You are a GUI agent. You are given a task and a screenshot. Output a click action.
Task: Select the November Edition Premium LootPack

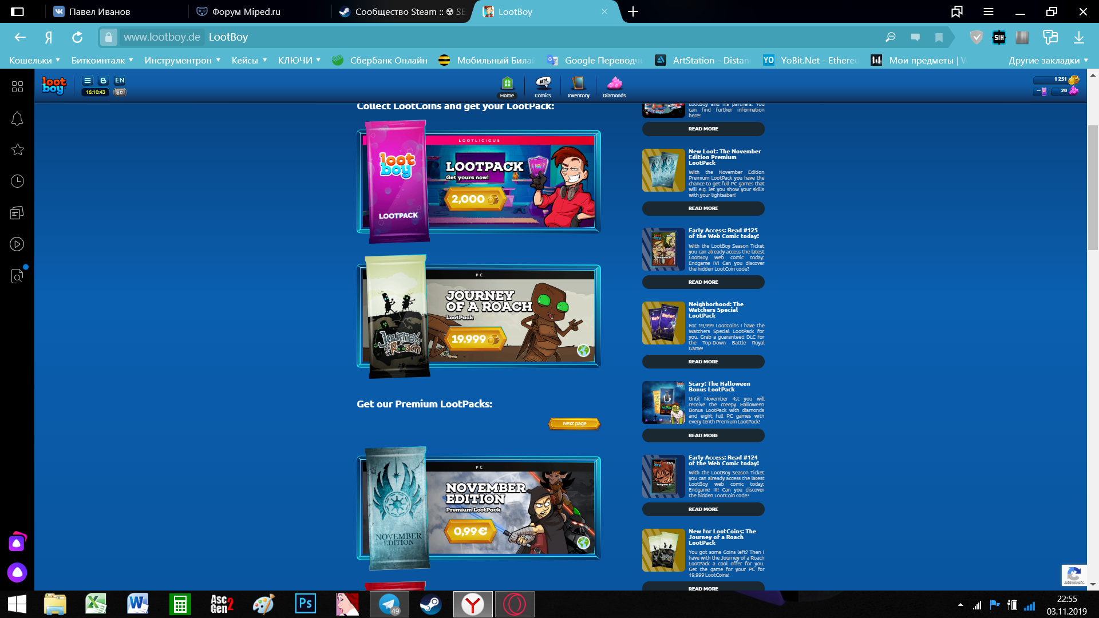point(479,508)
